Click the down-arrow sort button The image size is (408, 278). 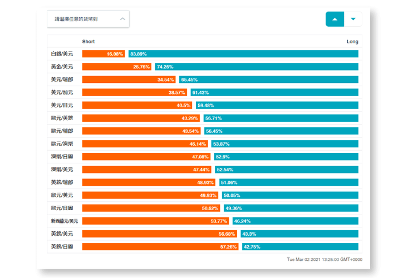[353, 19]
